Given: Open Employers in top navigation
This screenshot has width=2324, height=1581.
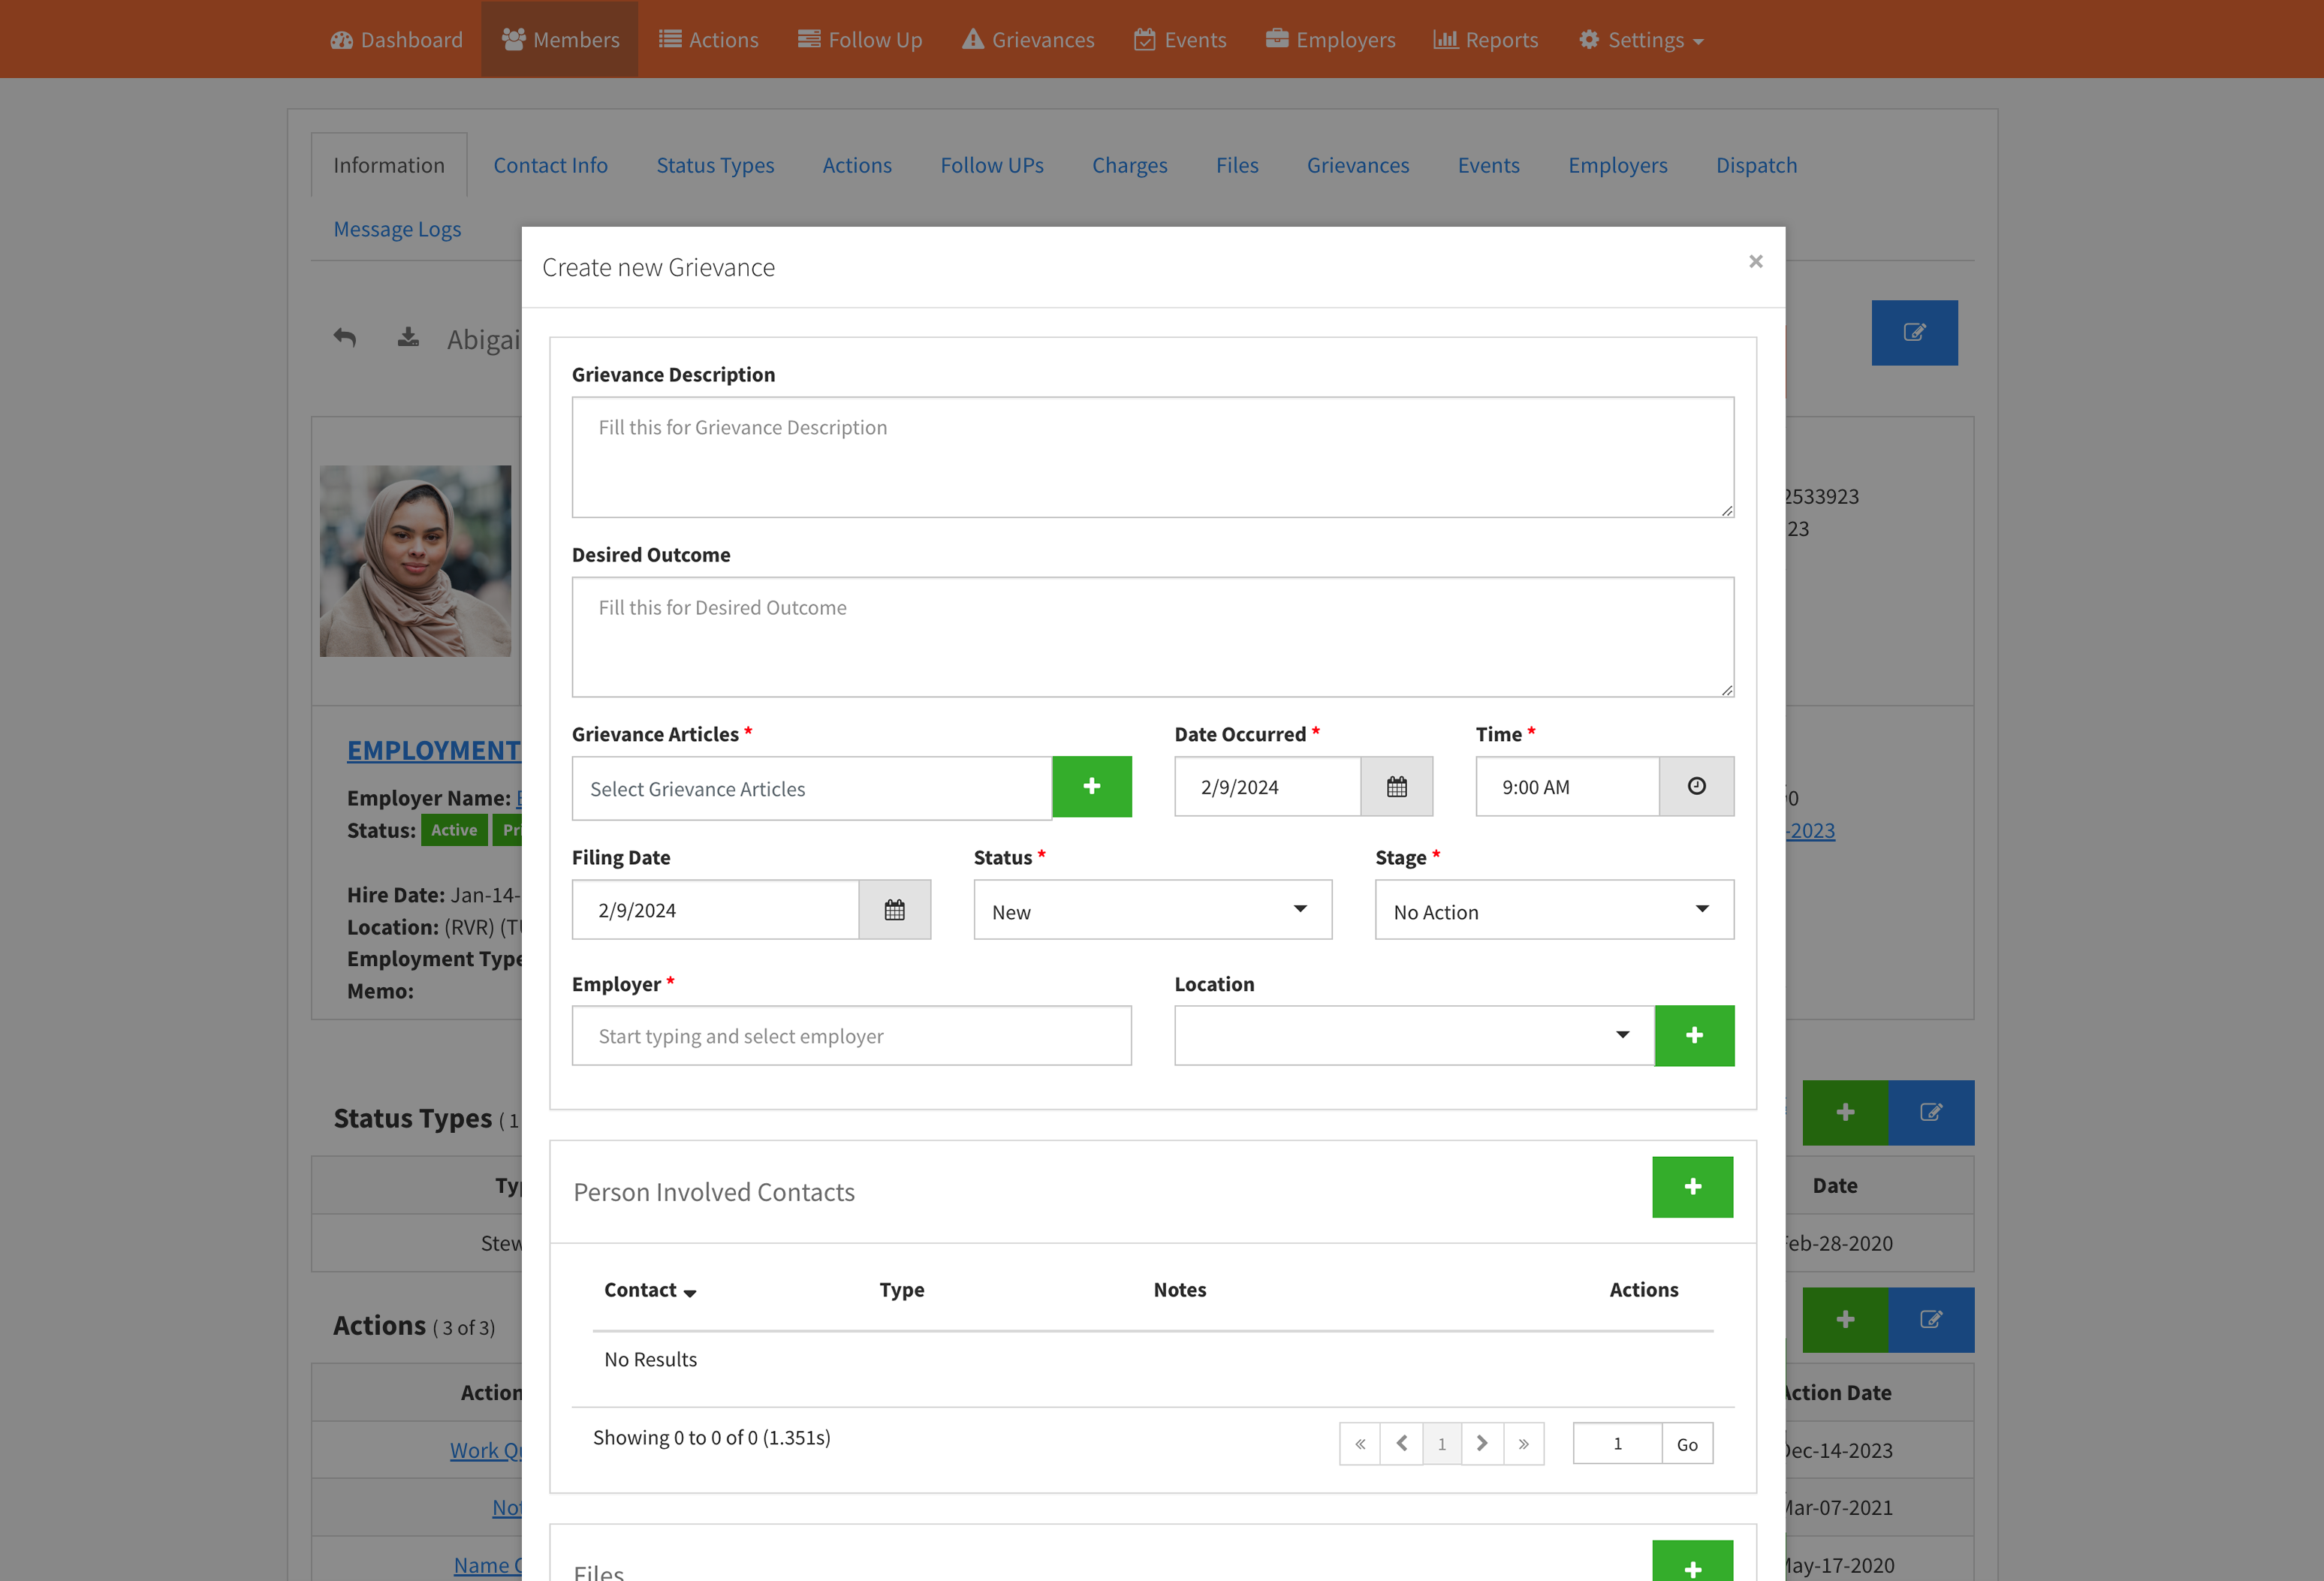Looking at the screenshot, I should [1330, 40].
